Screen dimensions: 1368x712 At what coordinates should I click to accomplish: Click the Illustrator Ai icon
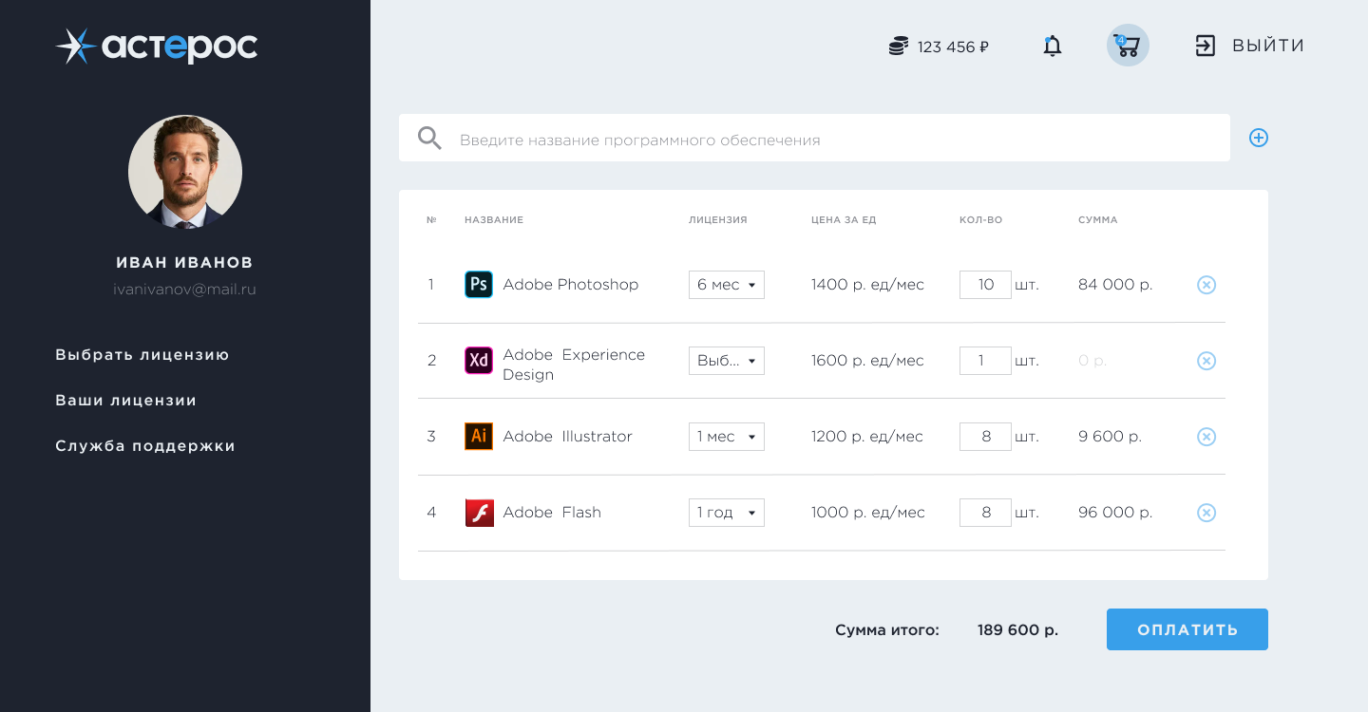click(479, 437)
